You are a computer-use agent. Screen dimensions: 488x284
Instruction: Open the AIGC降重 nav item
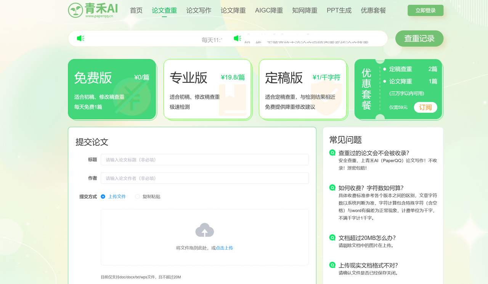point(269,10)
